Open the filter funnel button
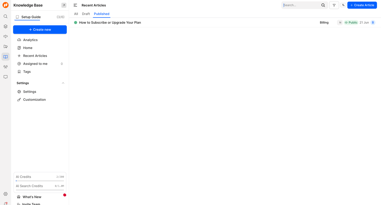The width and height of the screenshot is (381, 205). [334, 5]
